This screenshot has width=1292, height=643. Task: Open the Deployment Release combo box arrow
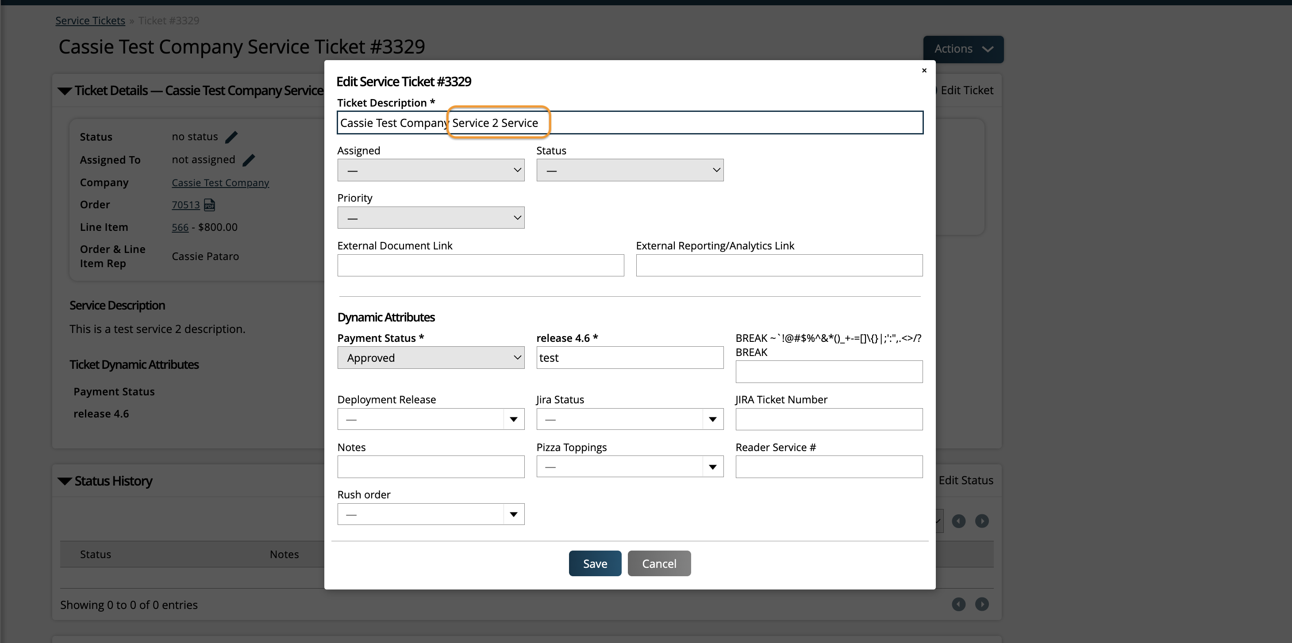513,420
